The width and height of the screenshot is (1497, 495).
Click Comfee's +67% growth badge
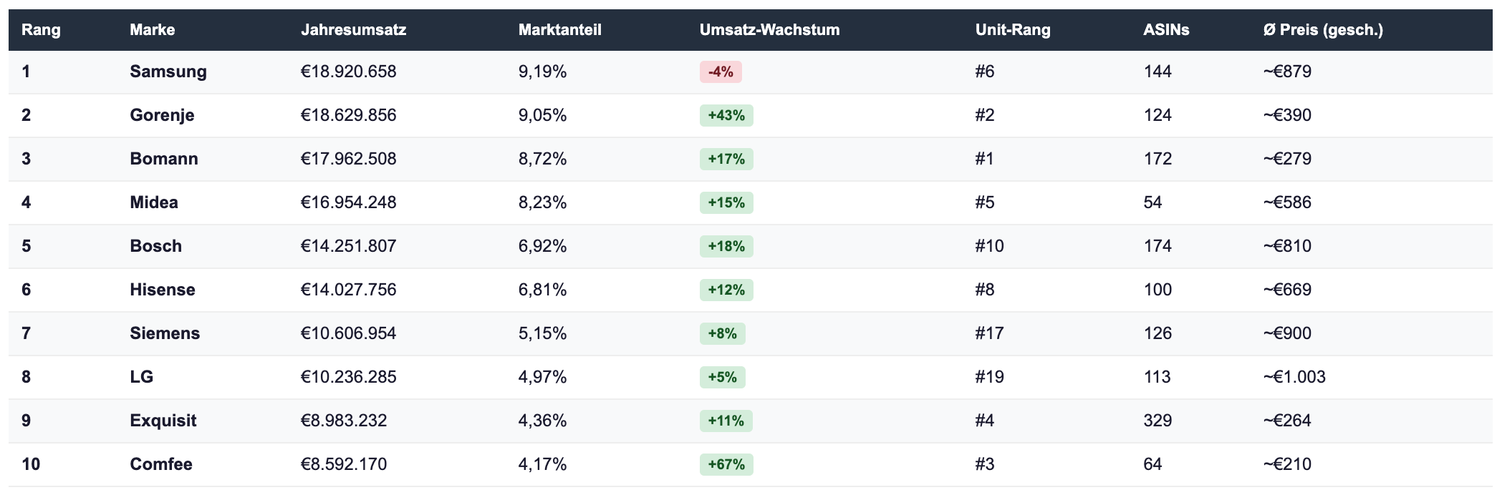click(x=726, y=465)
